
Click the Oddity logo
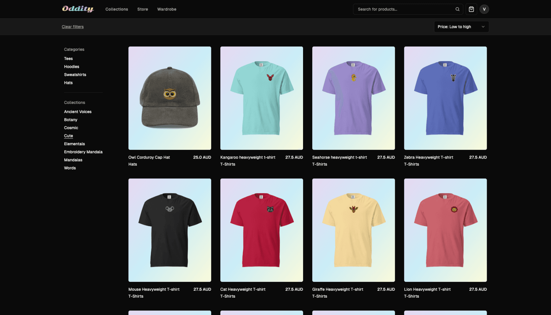78,9
